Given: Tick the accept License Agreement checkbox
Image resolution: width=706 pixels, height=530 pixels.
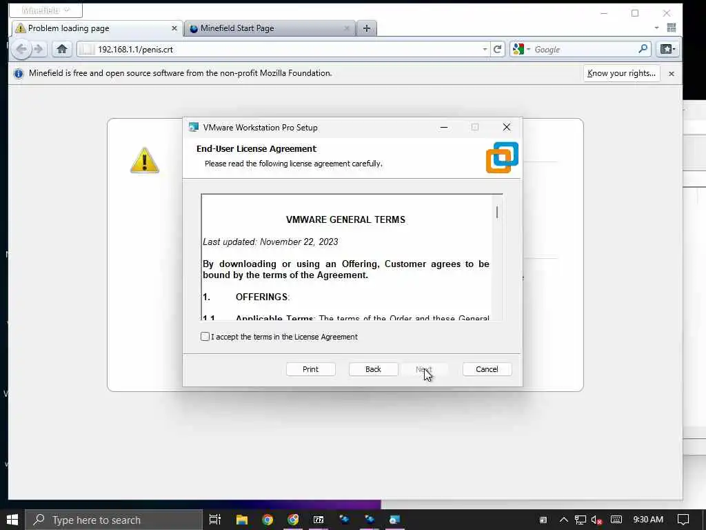Looking at the screenshot, I should [x=205, y=337].
